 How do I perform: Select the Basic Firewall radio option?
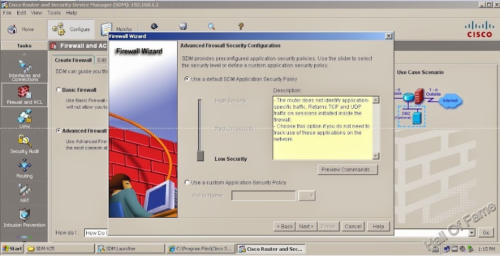pos(58,90)
